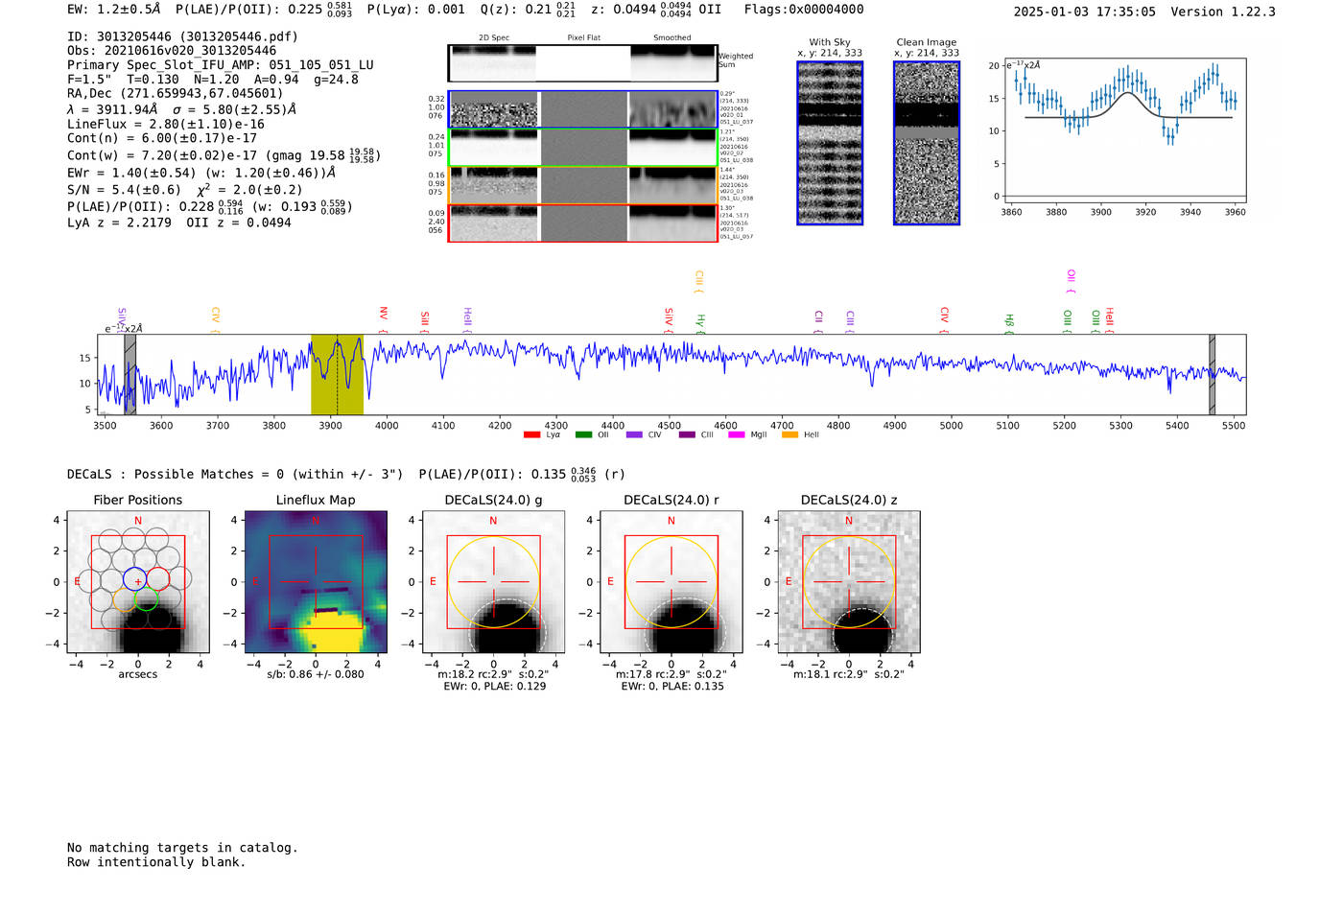Image resolution: width=1343 pixels, height=914 pixels.
Task: Select the ID: 3013205446 line
Action: point(182,36)
